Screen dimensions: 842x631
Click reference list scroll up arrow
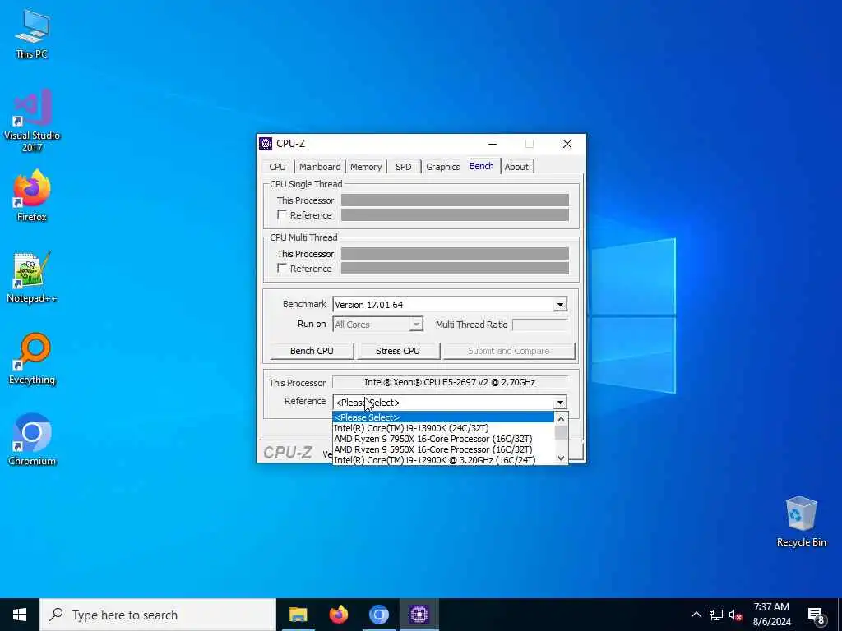tap(561, 419)
